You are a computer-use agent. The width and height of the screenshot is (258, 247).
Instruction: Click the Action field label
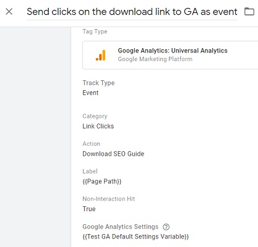91,144
